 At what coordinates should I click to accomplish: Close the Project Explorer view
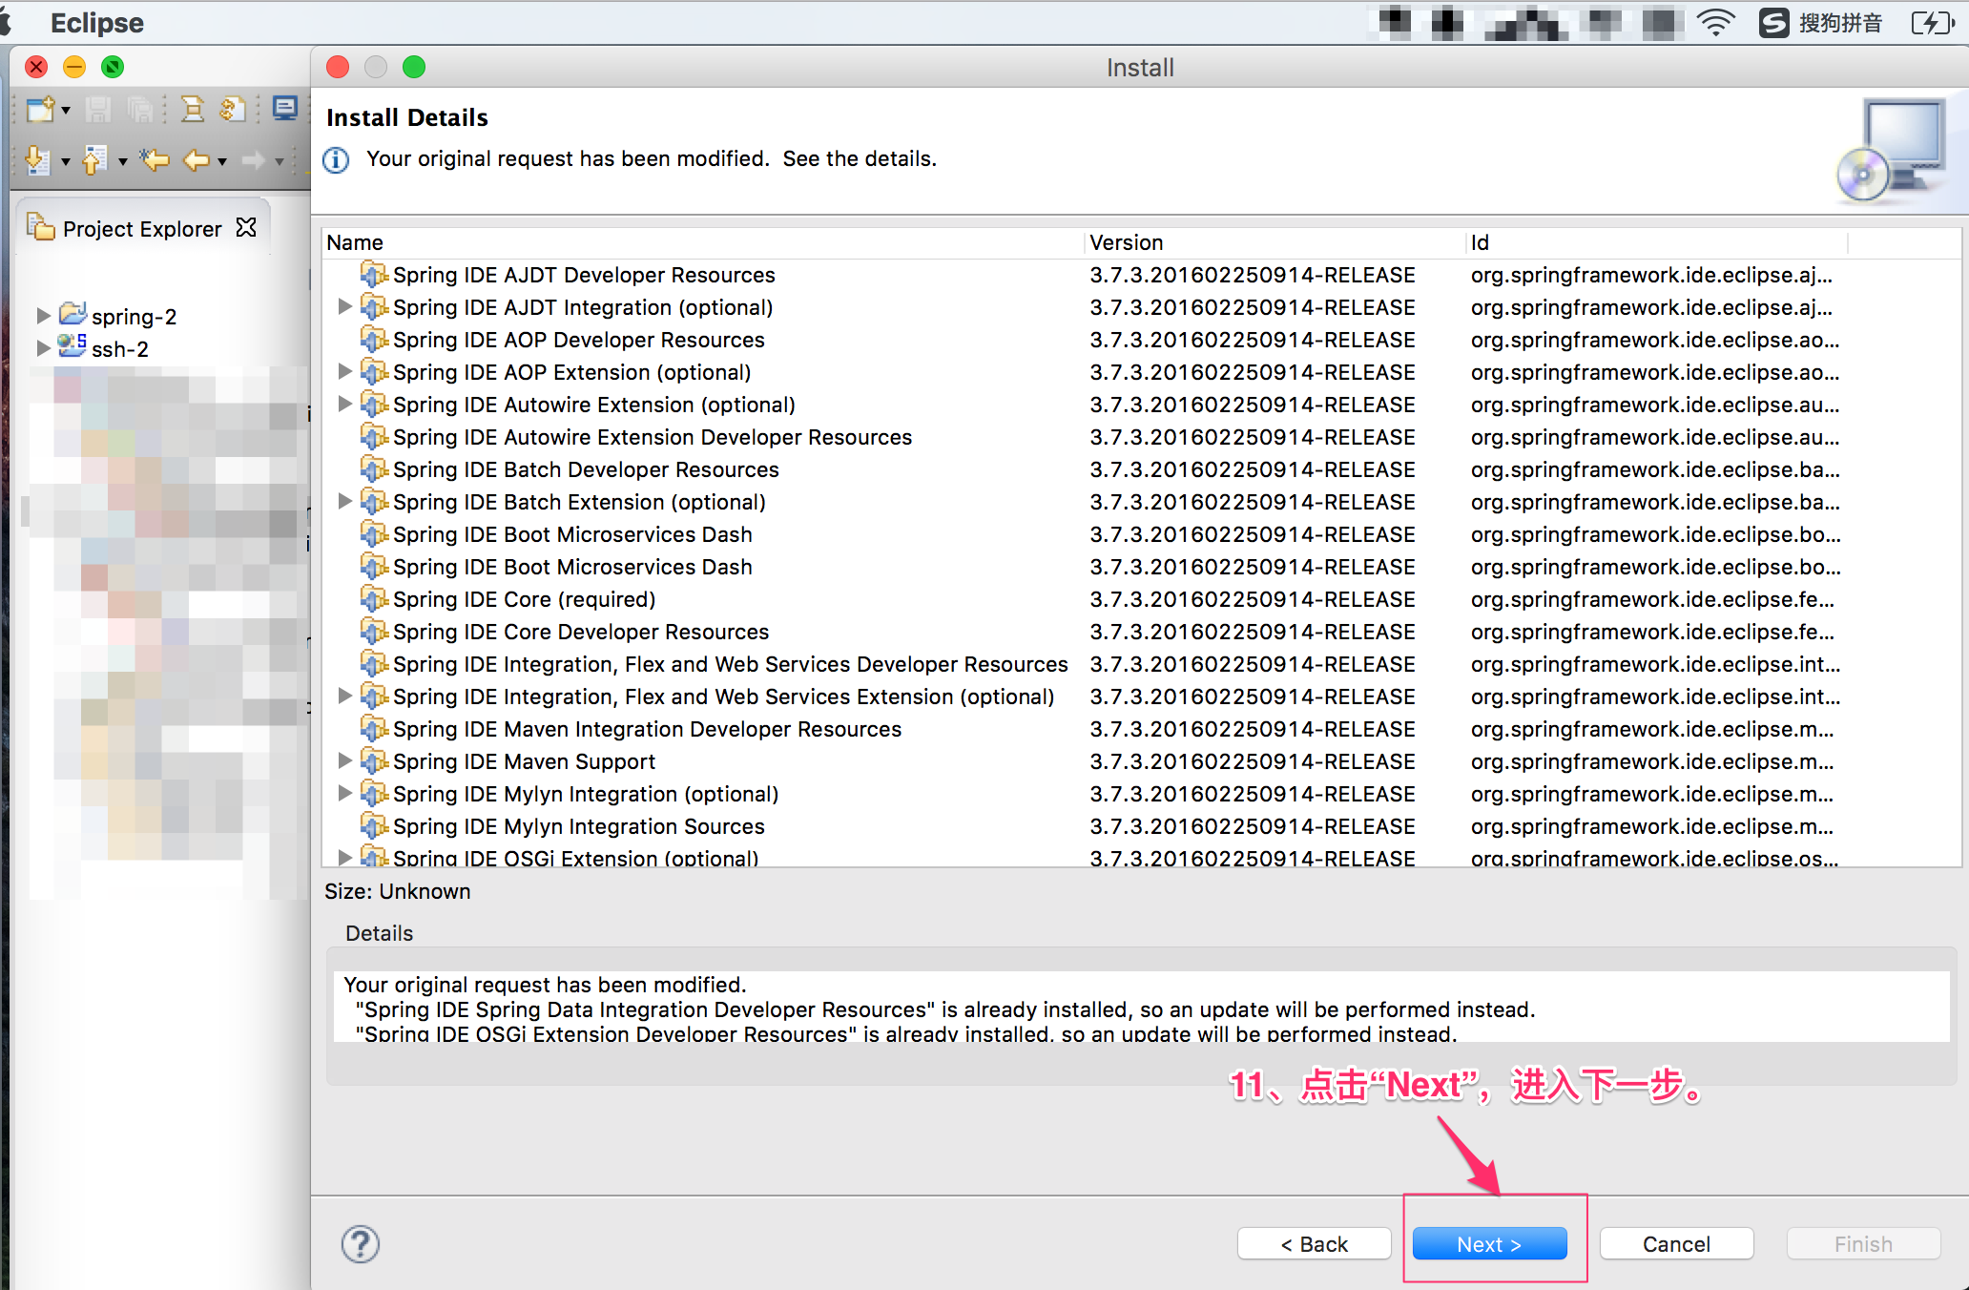[x=246, y=227]
